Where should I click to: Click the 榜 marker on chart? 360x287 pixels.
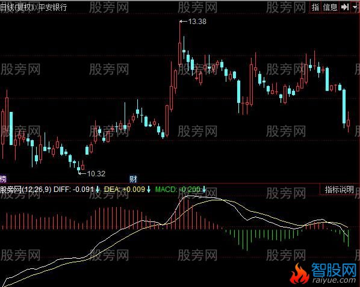coord(3,179)
